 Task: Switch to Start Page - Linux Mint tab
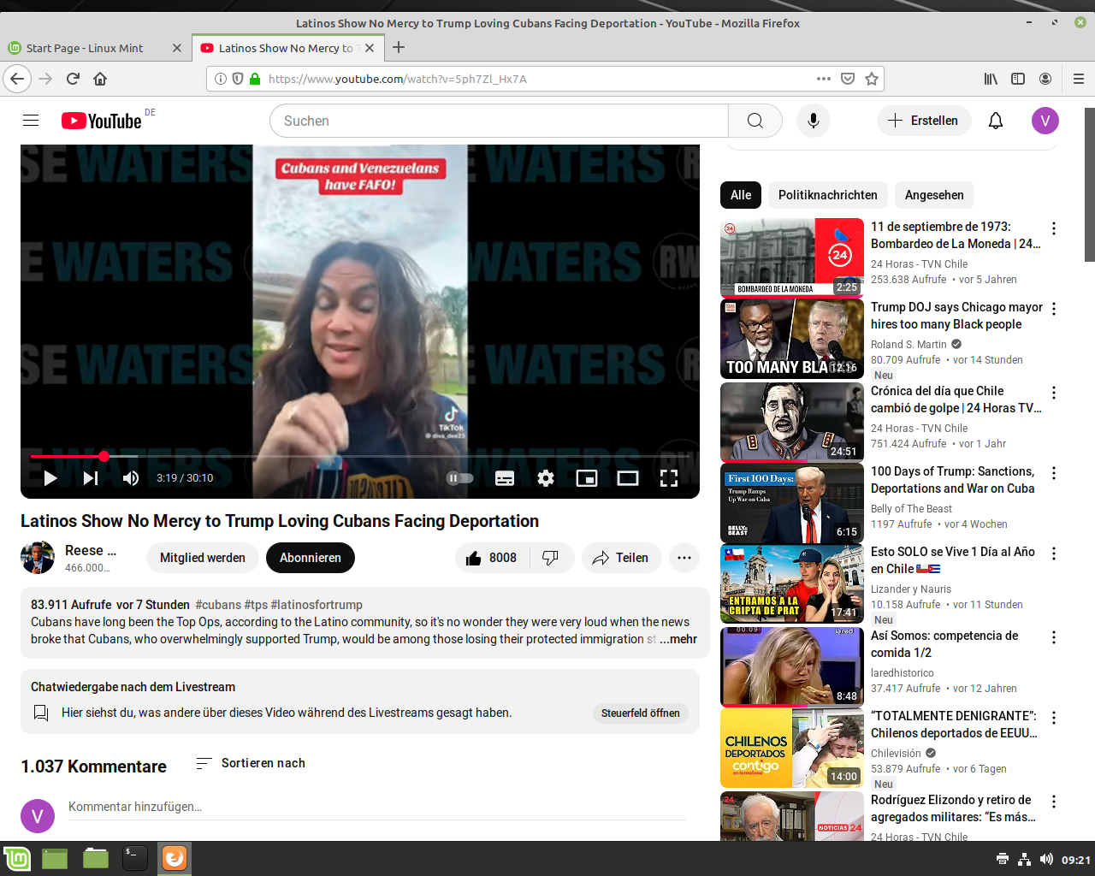point(95,48)
